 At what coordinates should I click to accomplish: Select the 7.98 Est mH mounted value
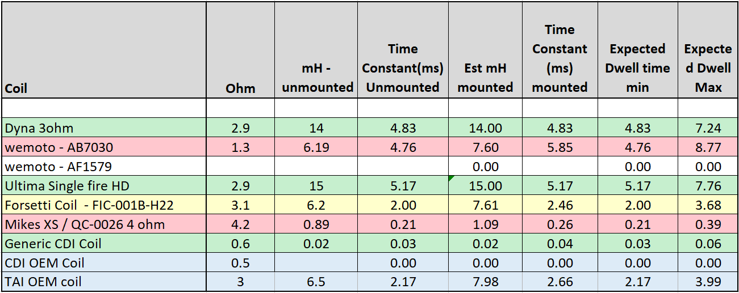485,282
